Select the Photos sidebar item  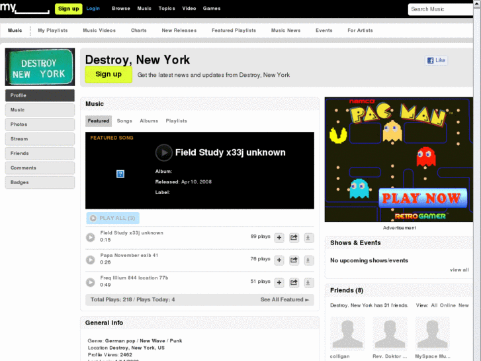pos(40,124)
